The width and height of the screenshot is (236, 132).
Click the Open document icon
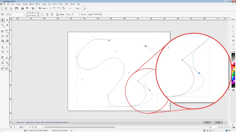(x=6, y=8)
